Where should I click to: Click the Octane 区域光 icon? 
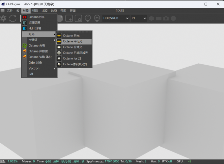(x=59, y=47)
